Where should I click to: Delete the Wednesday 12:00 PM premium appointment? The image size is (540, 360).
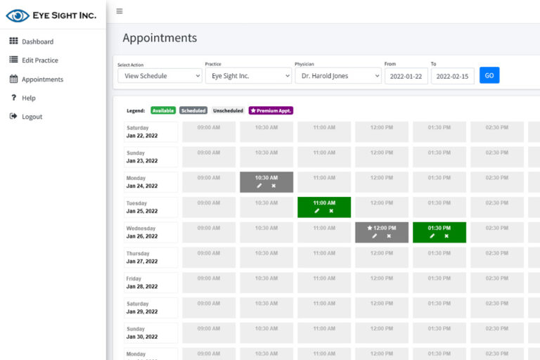point(389,236)
